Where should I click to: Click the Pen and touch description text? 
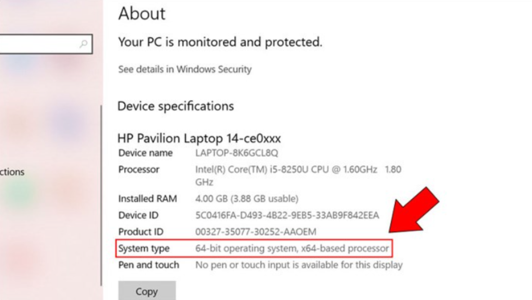click(x=299, y=265)
